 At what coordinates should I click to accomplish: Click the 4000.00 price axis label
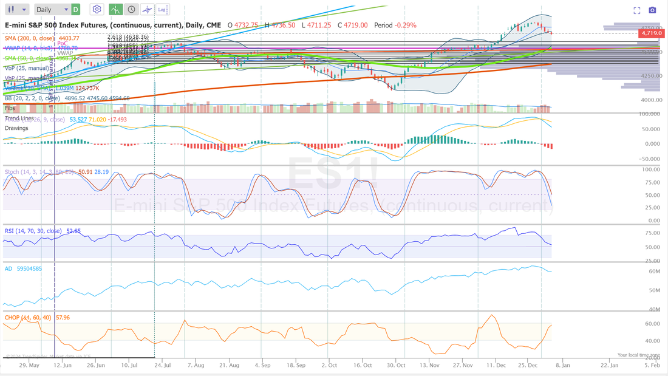652,100
